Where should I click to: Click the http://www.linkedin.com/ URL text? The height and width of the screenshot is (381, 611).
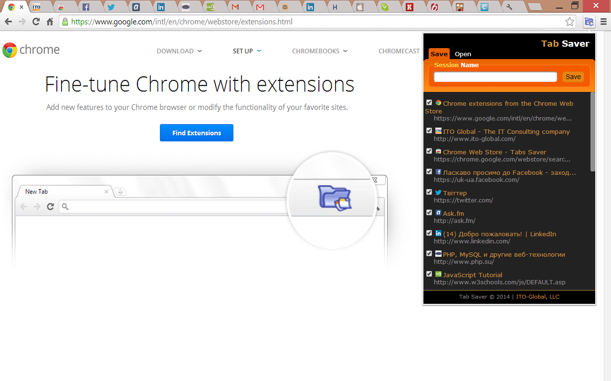click(472, 241)
